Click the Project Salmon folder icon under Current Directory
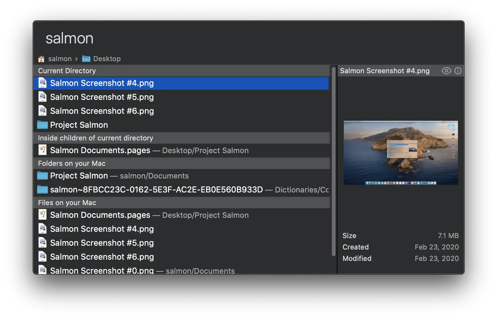 pyautogui.click(x=42, y=125)
